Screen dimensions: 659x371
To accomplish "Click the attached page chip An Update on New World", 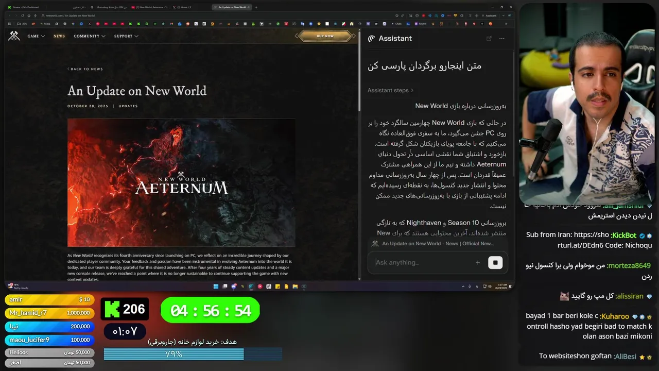I will pyautogui.click(x=433, y=244).
